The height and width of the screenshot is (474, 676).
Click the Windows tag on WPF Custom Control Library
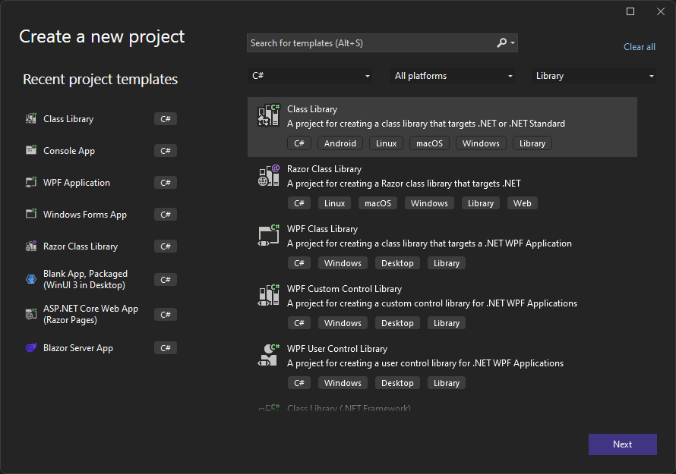(x=343, y=323)
